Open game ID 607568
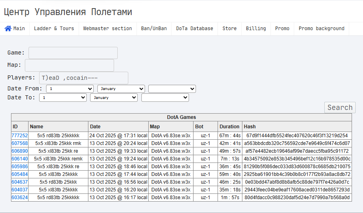This screenshot has width=363, height=213. [20, 143]
